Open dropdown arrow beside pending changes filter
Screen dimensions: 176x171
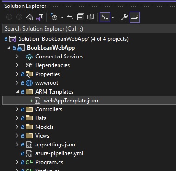(62, 17)
